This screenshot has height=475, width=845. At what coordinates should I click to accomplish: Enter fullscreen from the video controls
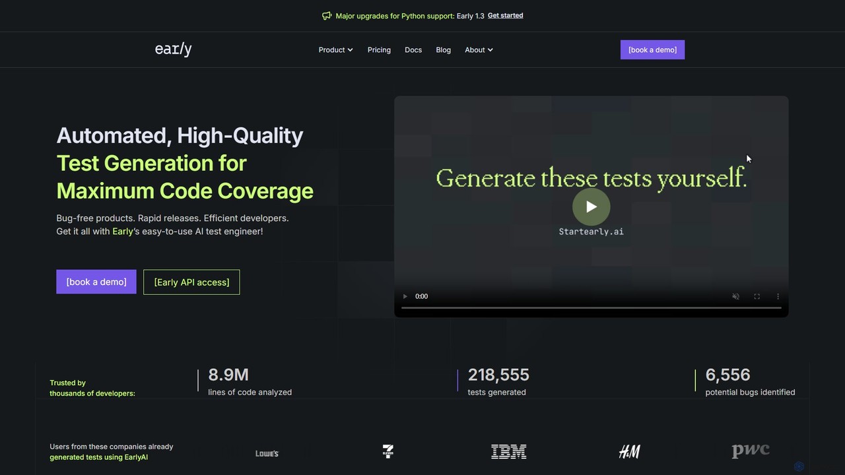point(757,296)
